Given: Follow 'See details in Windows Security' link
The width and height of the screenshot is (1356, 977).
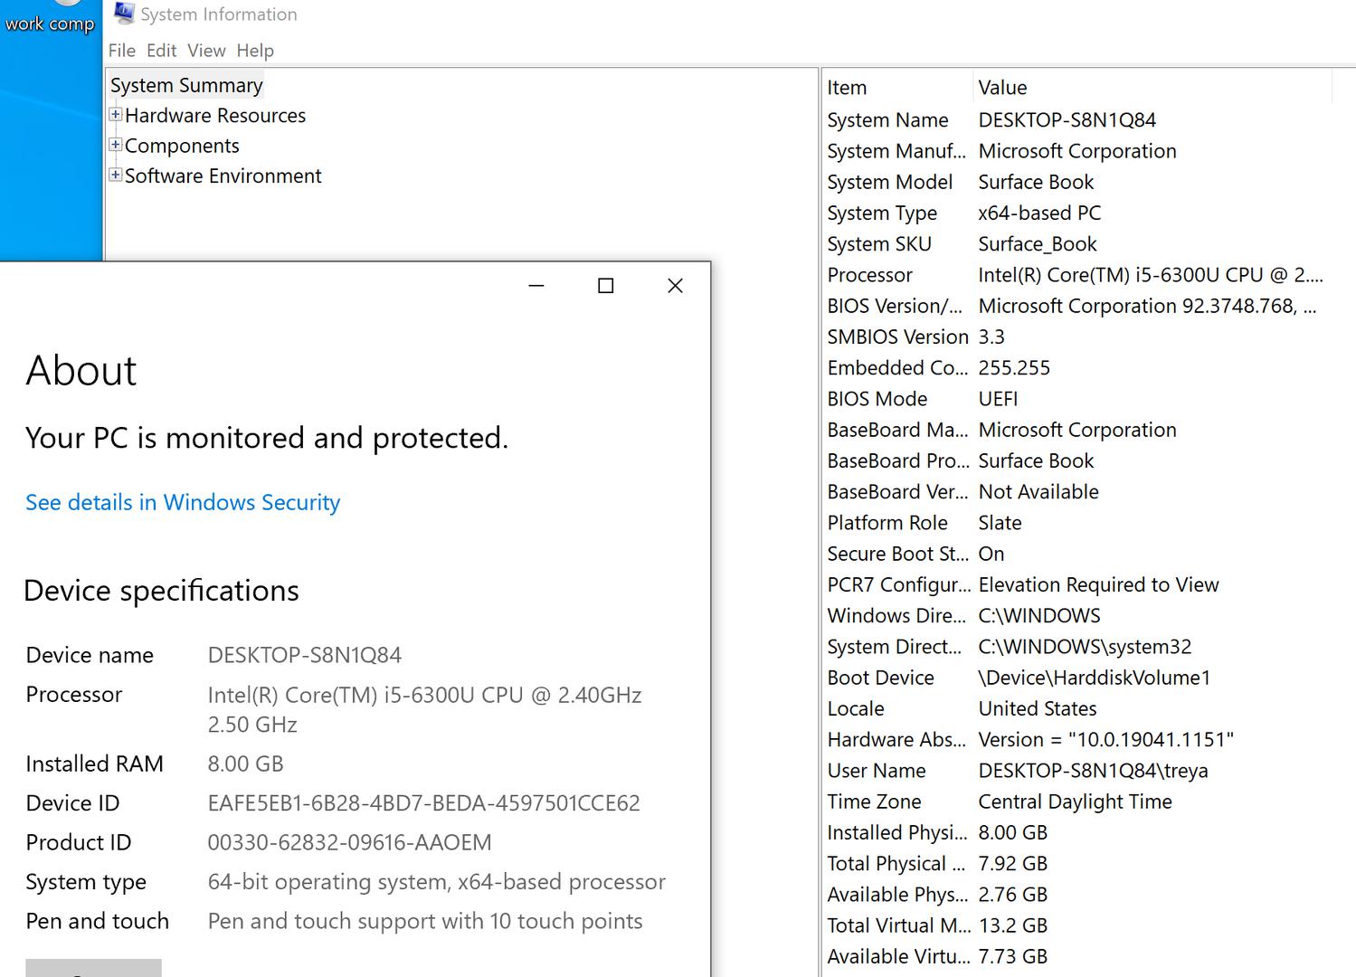Looking at the screenshot, I should click(x=183, y=502).
